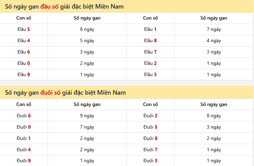Click the "8 ngày" value beside Đầu 5
The width and height of the screenshot is (254, 166).
click(x=87, y=29)
